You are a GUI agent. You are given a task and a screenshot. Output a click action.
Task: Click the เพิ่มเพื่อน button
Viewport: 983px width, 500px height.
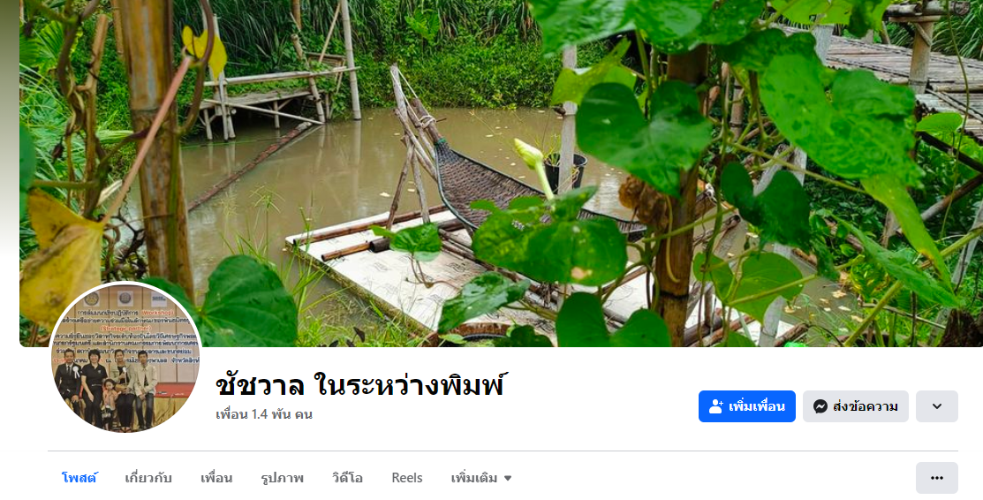point(746,406)
